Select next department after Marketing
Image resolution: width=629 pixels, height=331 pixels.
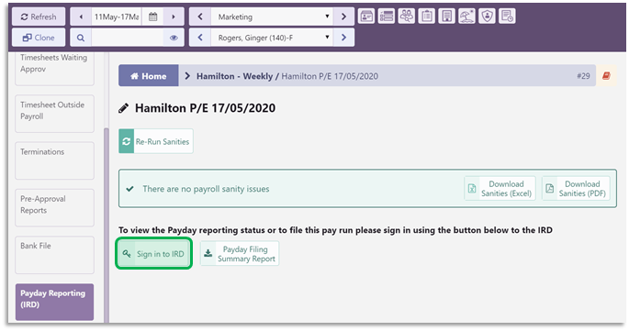[x=343, y=17]
